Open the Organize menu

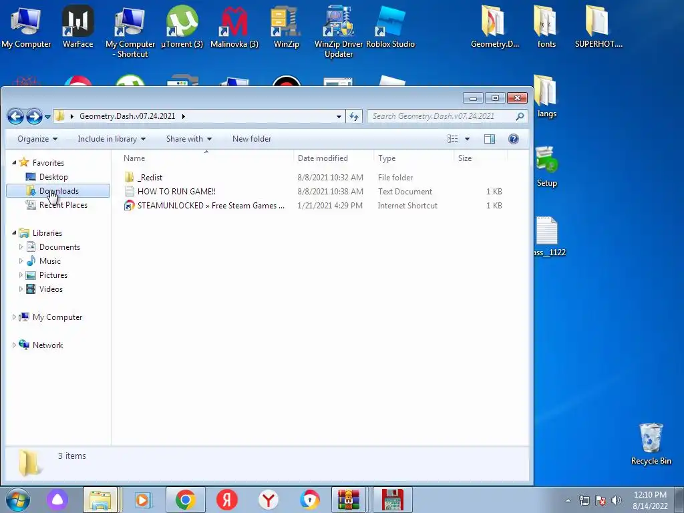(37, 139)
